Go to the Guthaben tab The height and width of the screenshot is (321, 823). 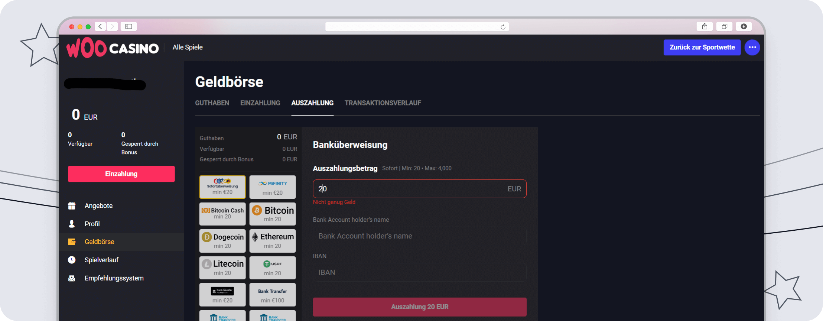[x=212, y=103]
